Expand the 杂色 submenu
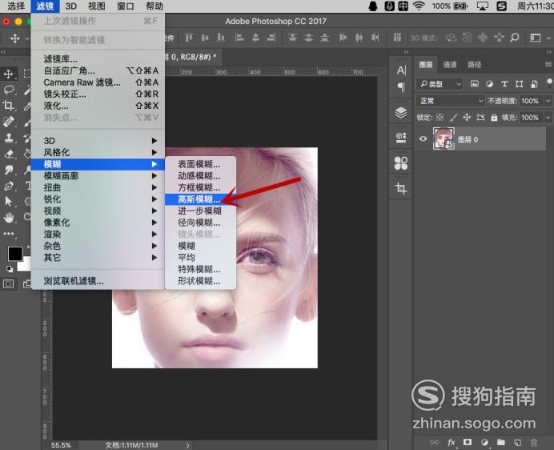Viewport: 554px width, 450px height. (x=98, y=246)
